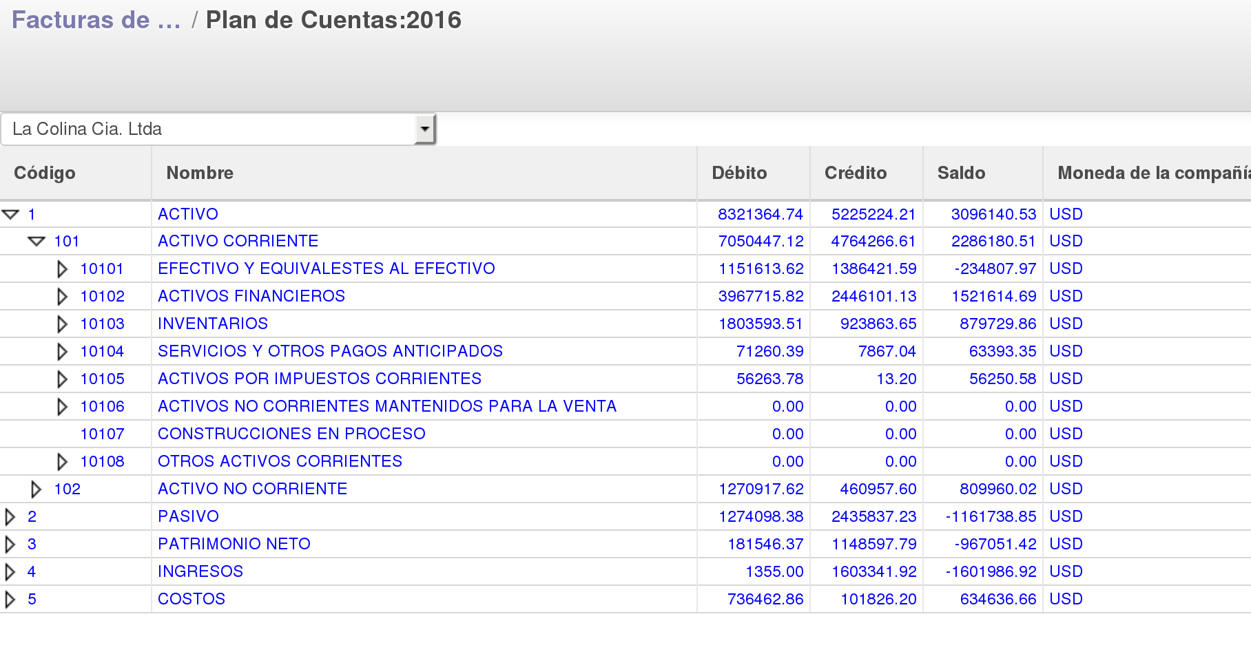The height and width of the screenshot is (665, 1251).
Task: Sort by the Nombre column header
Action: [200, 173]
